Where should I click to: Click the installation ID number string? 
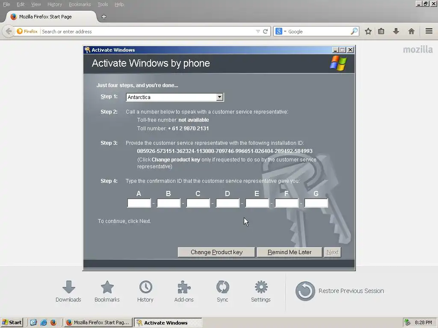click(x=225, y=151)
